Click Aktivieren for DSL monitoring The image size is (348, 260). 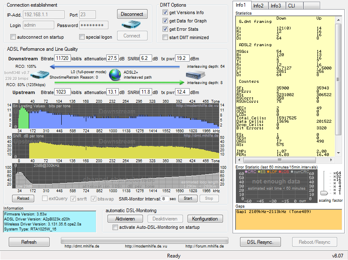tap(125, 219)
